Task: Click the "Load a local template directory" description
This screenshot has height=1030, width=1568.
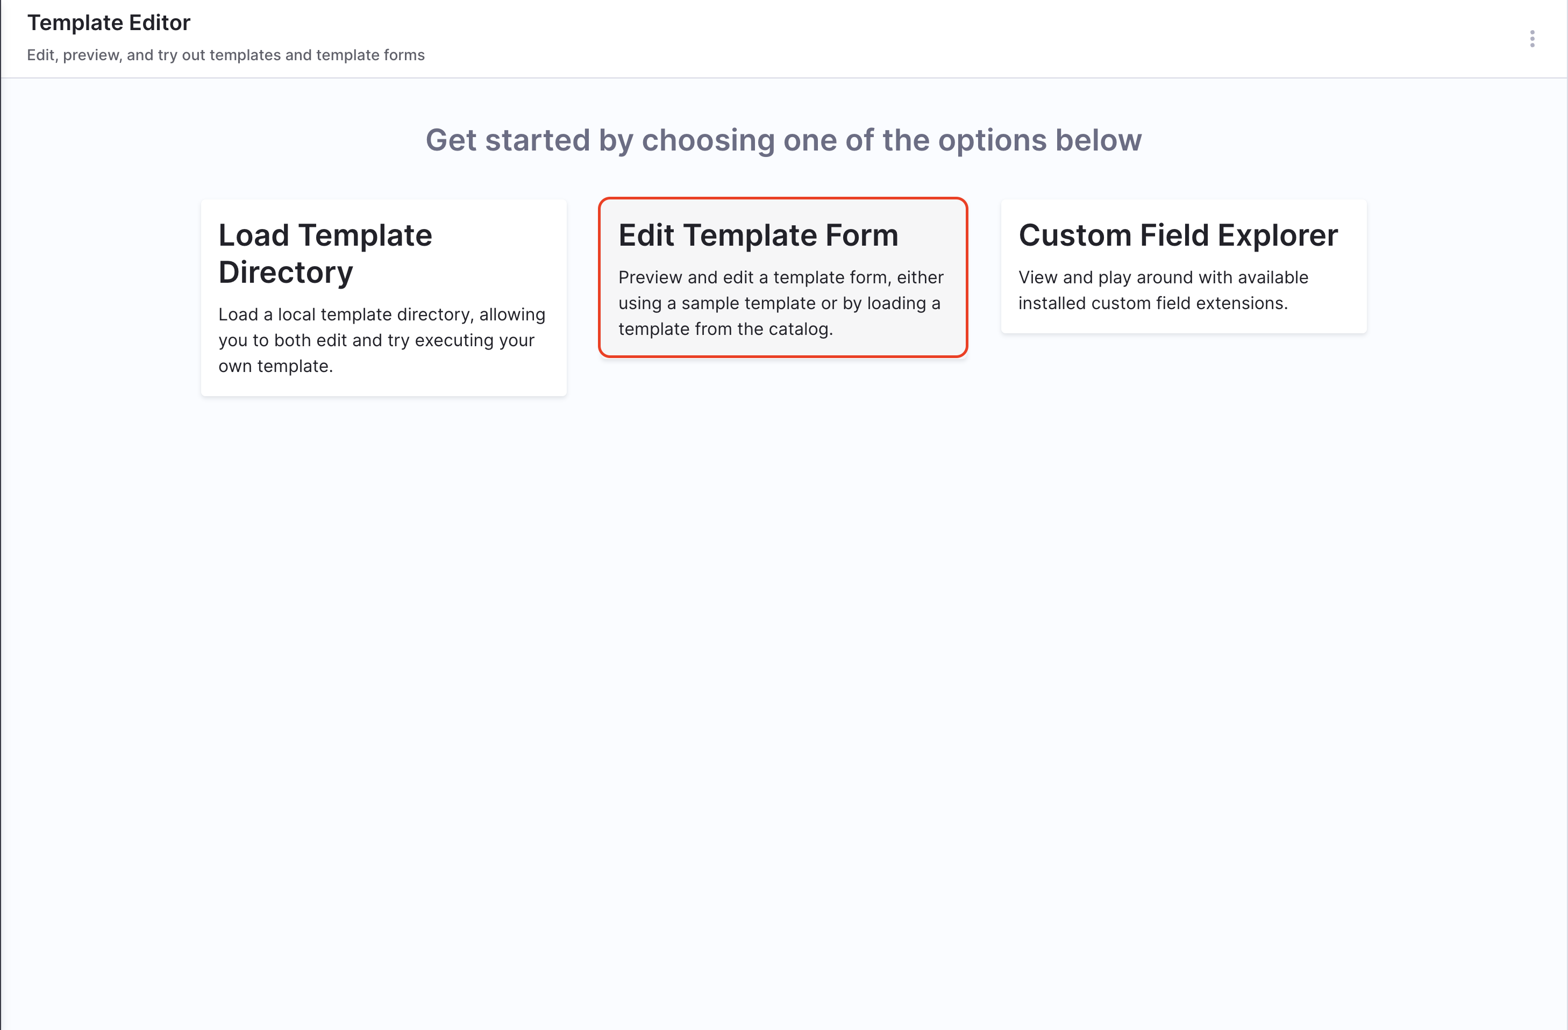Action: click(x=381, y=315)
